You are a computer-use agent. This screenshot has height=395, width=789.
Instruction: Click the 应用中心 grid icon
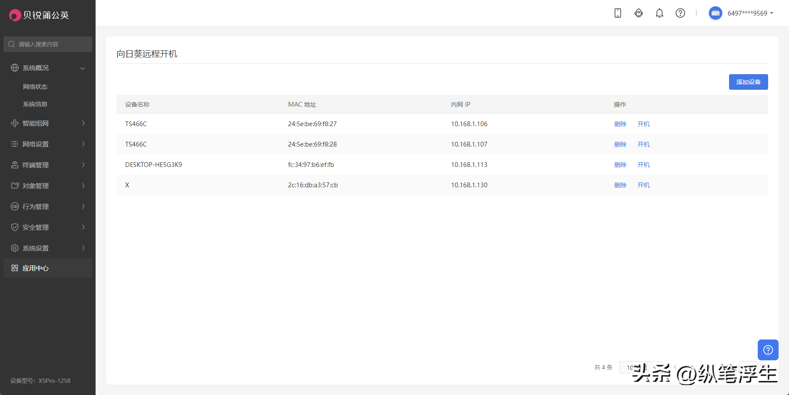pos(15,268)
